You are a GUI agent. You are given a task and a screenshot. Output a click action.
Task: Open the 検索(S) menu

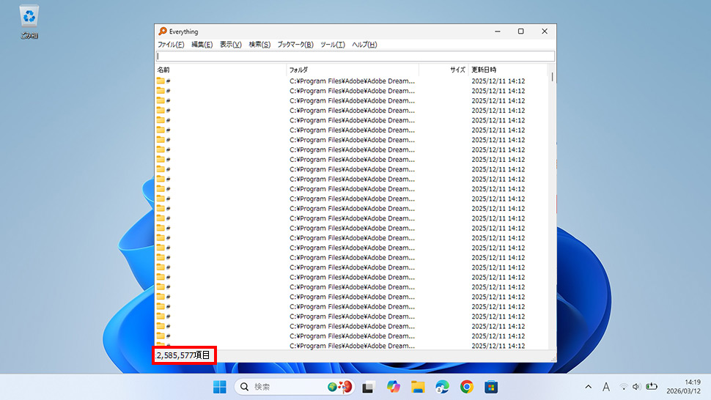click(x=259, y=45)
